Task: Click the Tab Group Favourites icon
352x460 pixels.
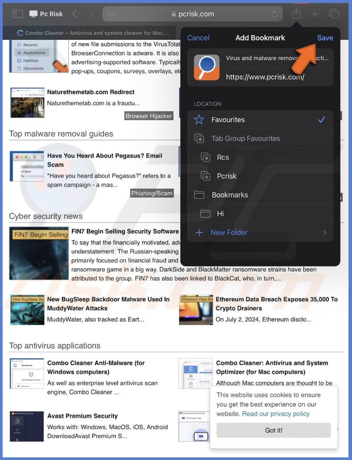Action: (199, 138)
